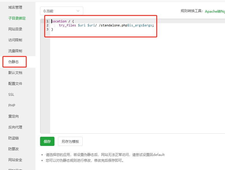Select 防篡改 in the left menu
The height and width of the screenshot is (170, 225).
[14, 149]
